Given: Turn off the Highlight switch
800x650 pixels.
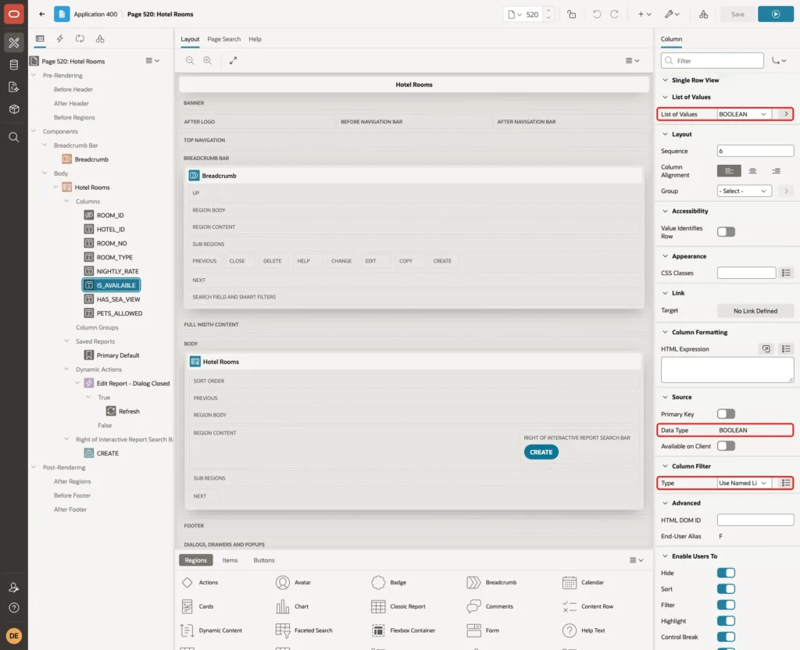Looking at the screenshot, I should coord(726,621).
